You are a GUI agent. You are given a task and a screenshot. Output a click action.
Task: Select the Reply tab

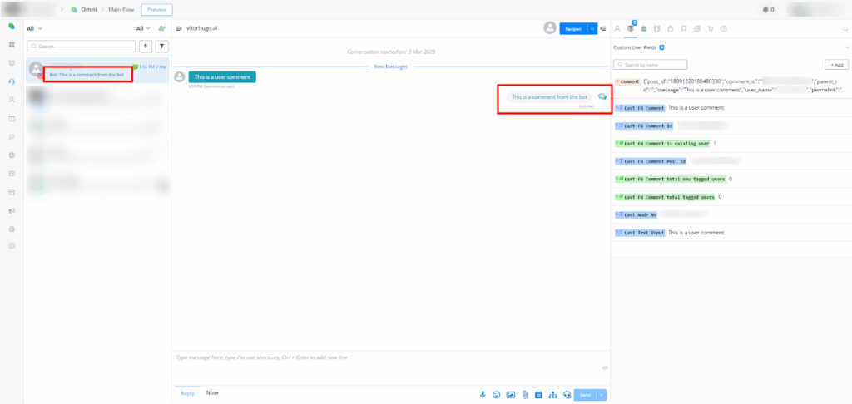[187, 393]
